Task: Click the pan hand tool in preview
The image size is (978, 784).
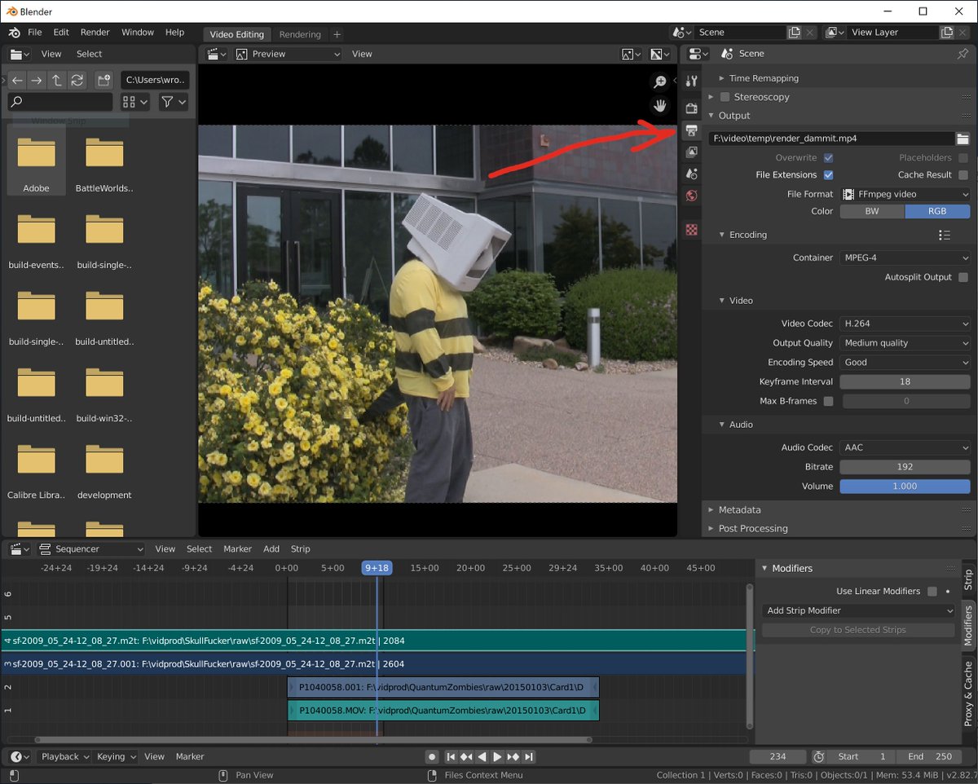Action: 660,105
